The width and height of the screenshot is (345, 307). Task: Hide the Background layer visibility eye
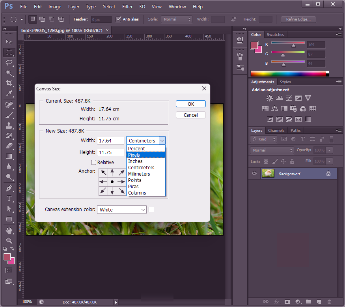coord(254,174)
